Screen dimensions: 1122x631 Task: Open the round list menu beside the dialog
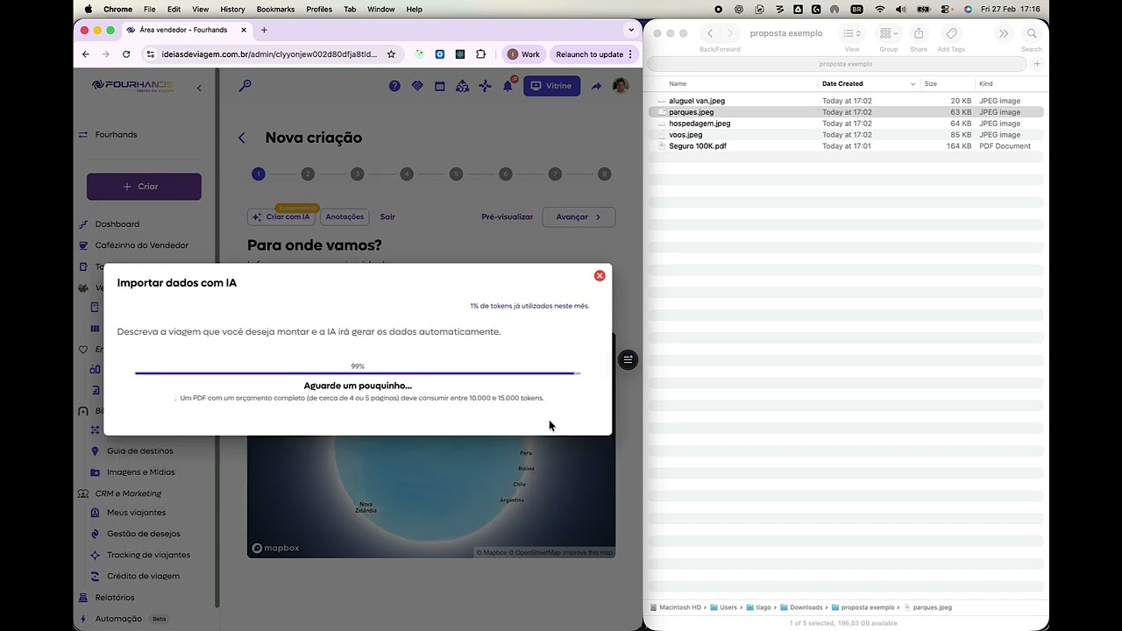point(628,359)
